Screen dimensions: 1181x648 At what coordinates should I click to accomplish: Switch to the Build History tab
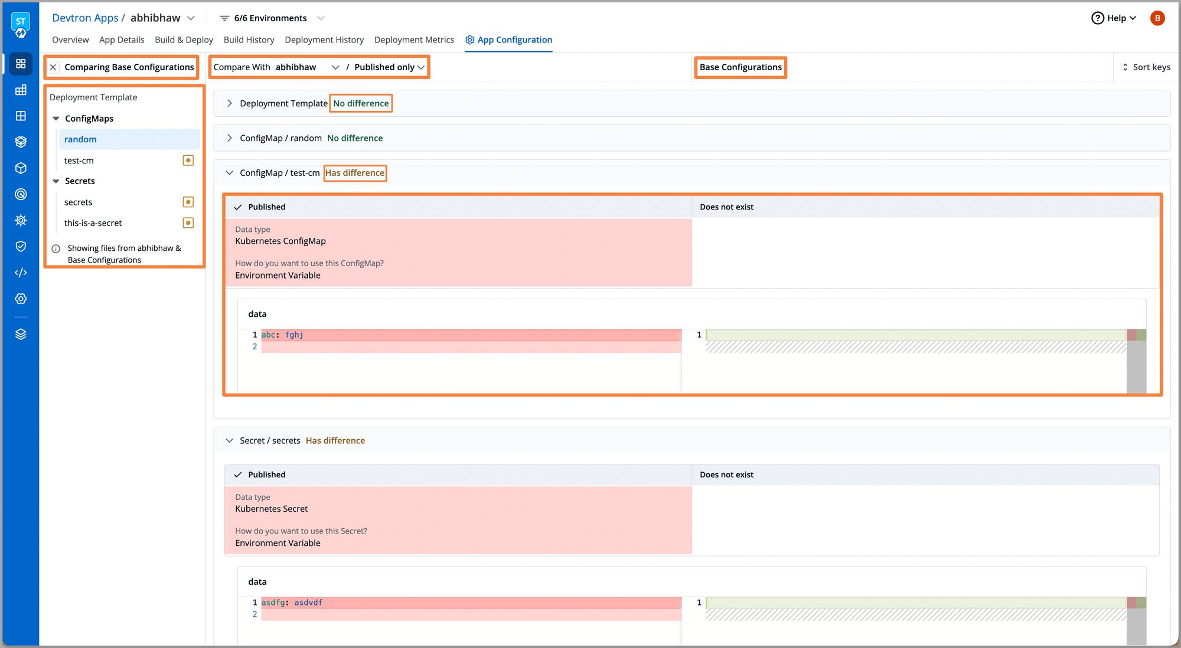(x=249, y=40)
